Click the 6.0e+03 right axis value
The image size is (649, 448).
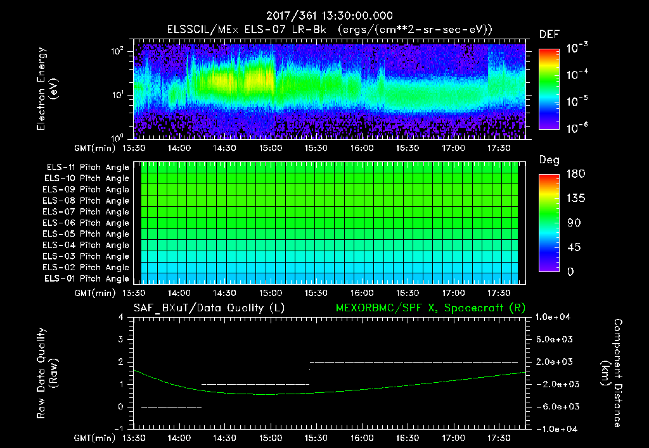point(555,340)
